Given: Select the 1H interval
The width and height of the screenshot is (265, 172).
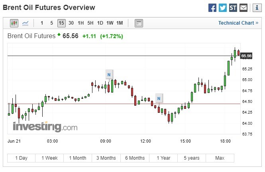Looking at the screenshot, I should (81, 23).
